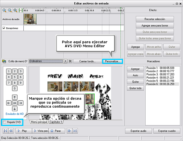Uncheck the Excepciones checkbox
The width and height of the screenshot is (183, 141).
(4, 28)
